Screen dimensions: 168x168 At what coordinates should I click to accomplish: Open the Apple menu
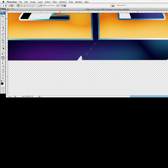point(3,2)
